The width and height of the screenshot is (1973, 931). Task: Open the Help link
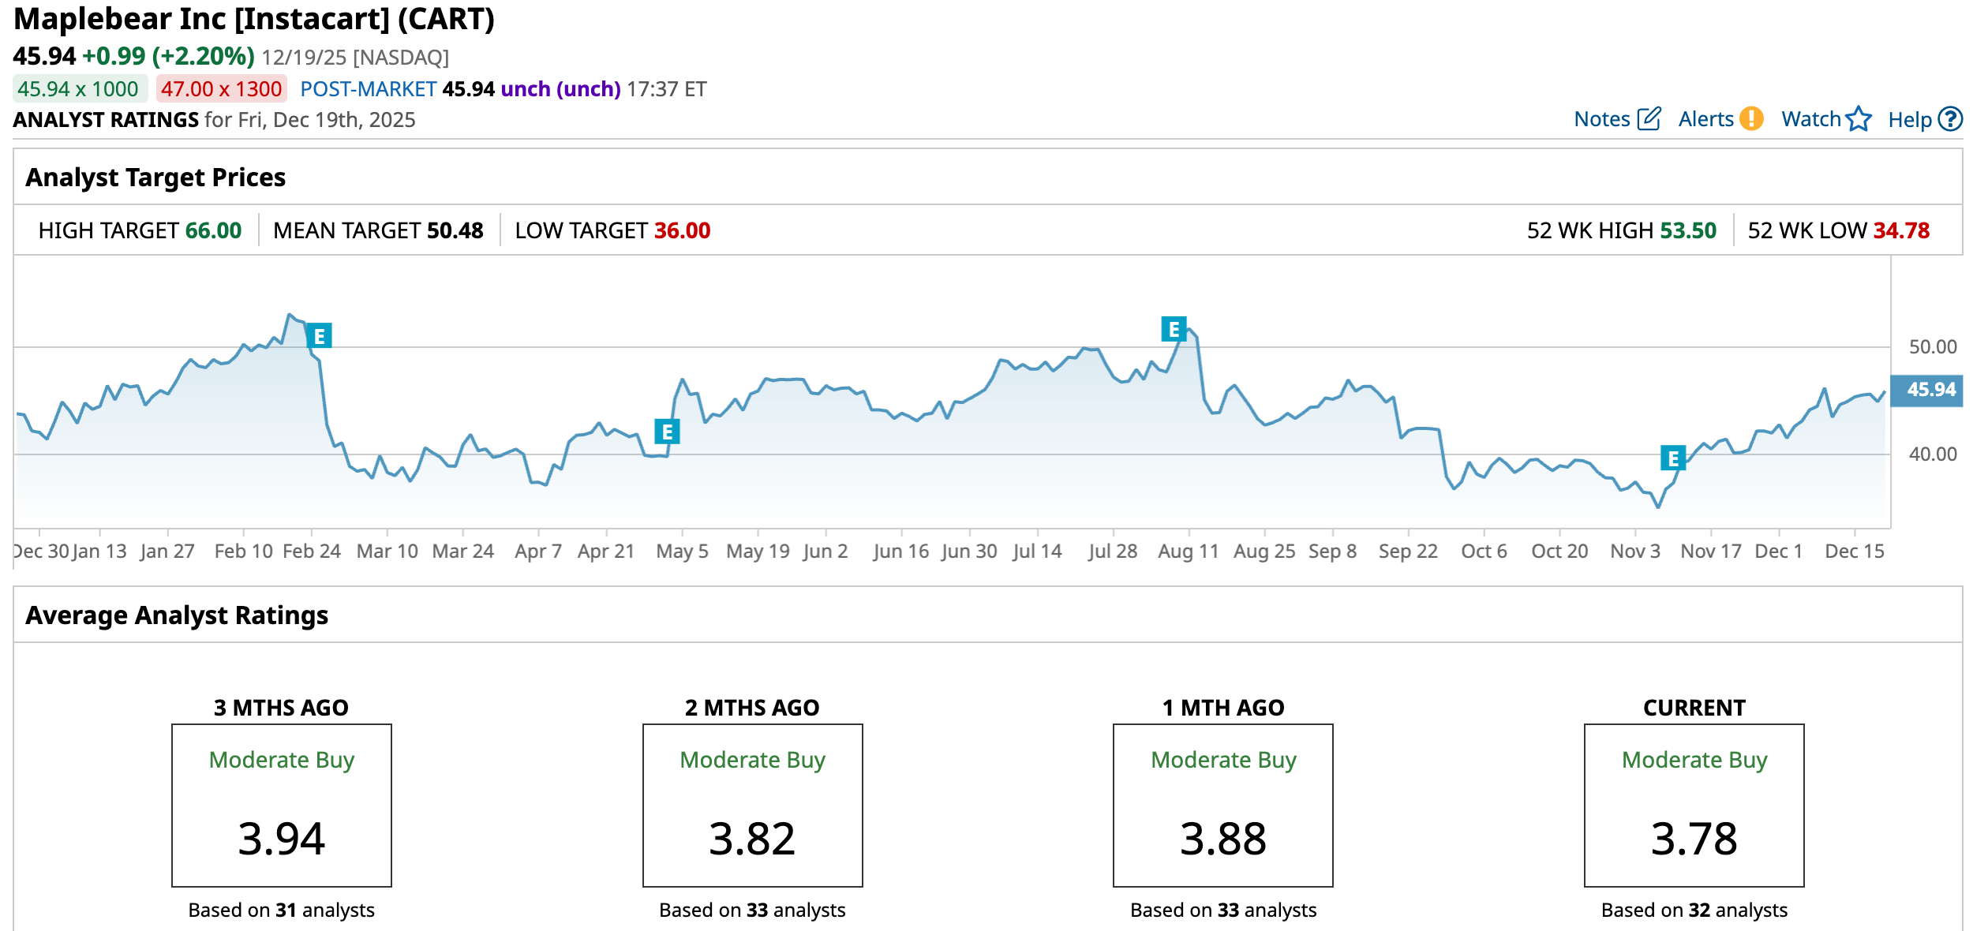(x=1909, y=120)
